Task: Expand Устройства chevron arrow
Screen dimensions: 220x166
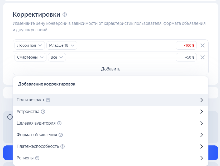Action: click(x=202, y=112)
